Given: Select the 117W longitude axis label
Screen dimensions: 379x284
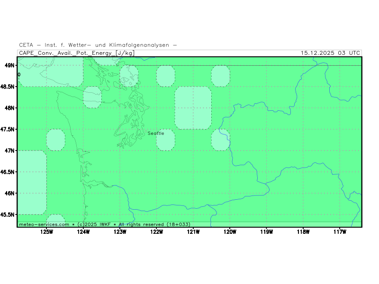Looking at the screenshot, I should click(340, 232).
